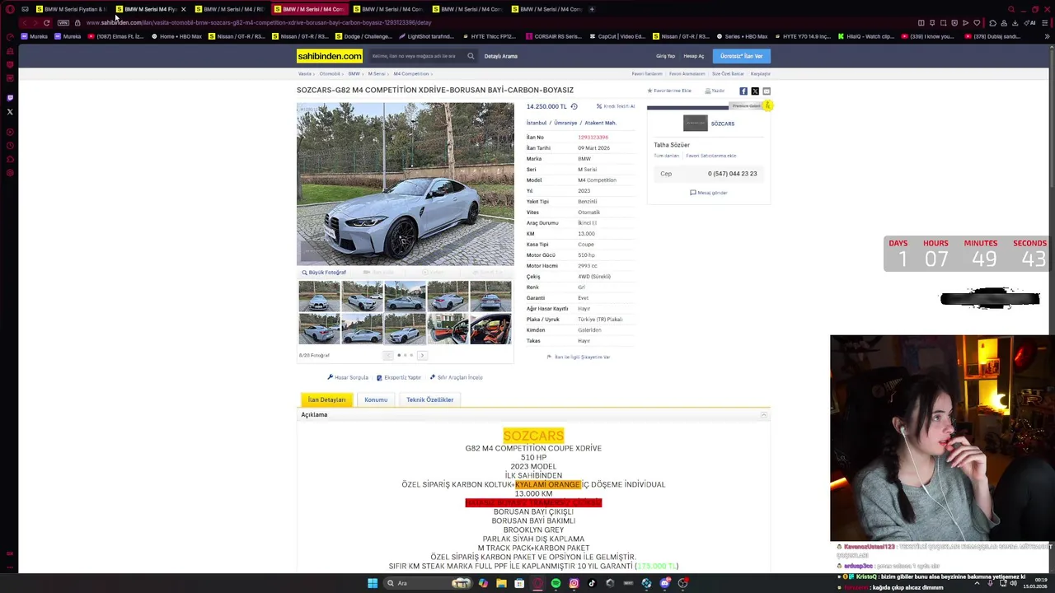Open Atakent Mah. neighborhood link
Image resolution: width=1055 pixels, height=593 pixels.
point(600,123)
